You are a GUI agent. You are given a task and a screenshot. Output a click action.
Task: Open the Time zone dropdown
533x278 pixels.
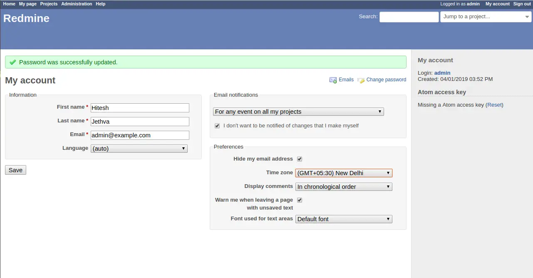pos(344,173)
